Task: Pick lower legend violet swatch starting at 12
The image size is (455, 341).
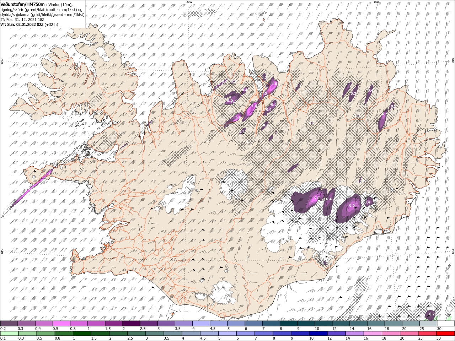Action: 336,334
